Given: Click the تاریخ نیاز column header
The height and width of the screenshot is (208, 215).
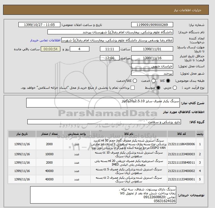Looking at the screenshot, I should tap(22, 134).
